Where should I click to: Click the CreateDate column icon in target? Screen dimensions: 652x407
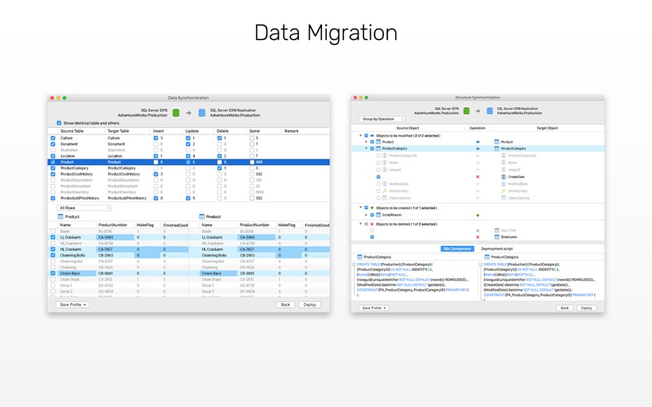[504, 177]
